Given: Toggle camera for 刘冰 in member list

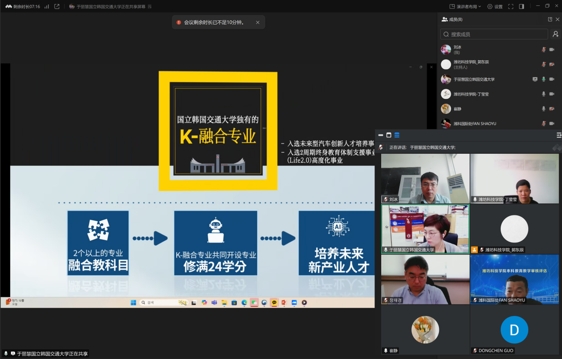Looking at the screenshot, I should (x=552, y=50).
